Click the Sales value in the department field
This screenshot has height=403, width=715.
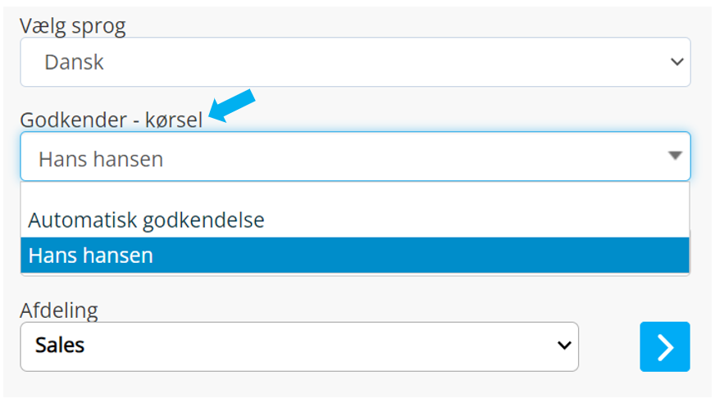coord(60,345)
